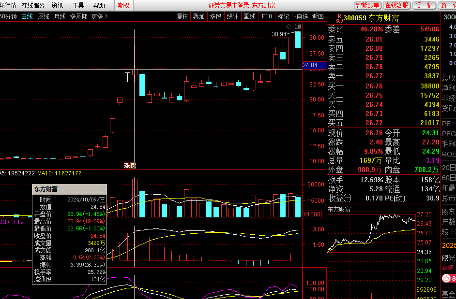456x299 pixels.
Task: Click the T marker on the candlestick chart
Action: coord(127,77)
